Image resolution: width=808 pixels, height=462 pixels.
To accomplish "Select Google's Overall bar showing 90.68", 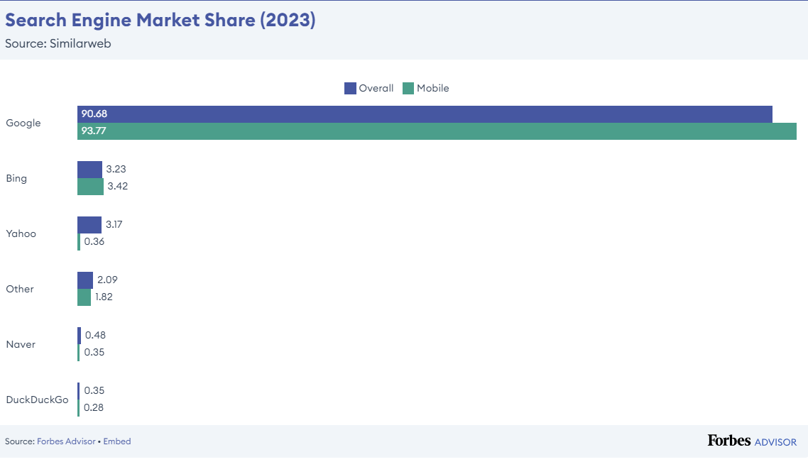I will click(x=425, y=114).
